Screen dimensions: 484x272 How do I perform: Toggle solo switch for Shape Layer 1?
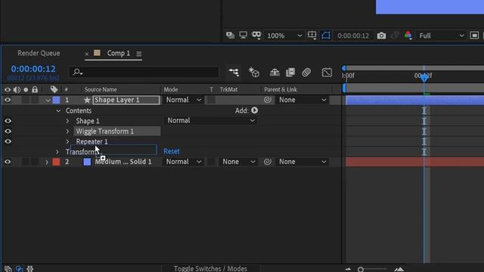coord(26,100)
